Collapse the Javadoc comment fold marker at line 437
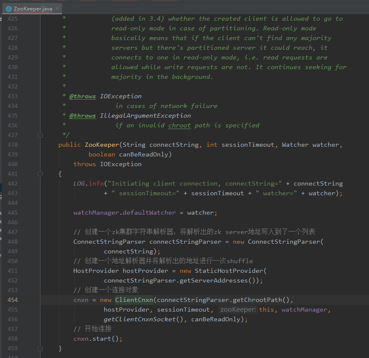Screen dimensions: 369x358 [40, 135]
